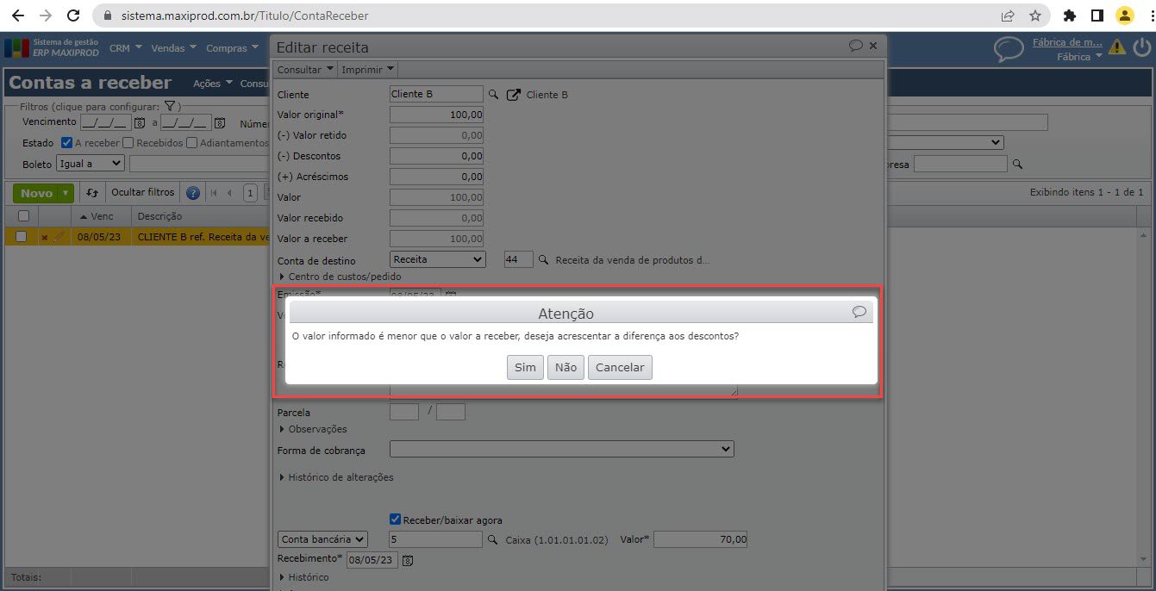Toggle the Adiantamentos checkbox
1156x591 pixels.
point(191,143)
